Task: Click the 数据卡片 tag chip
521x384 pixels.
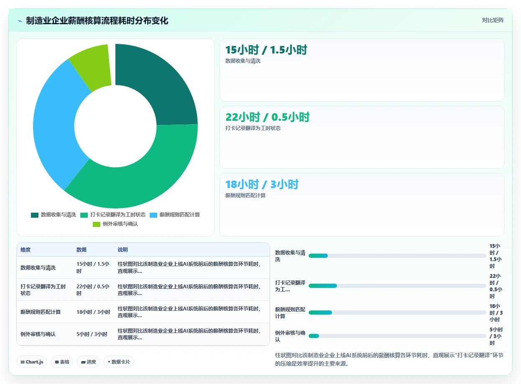Action: [119, 362]
